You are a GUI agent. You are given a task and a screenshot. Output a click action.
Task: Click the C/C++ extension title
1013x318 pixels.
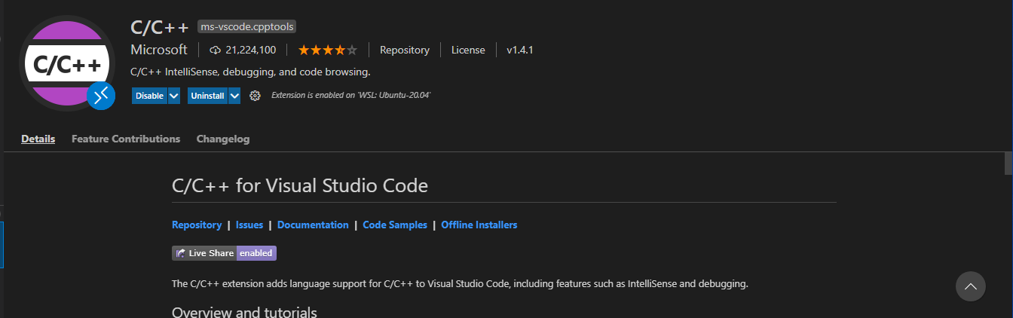coord(160,26)
